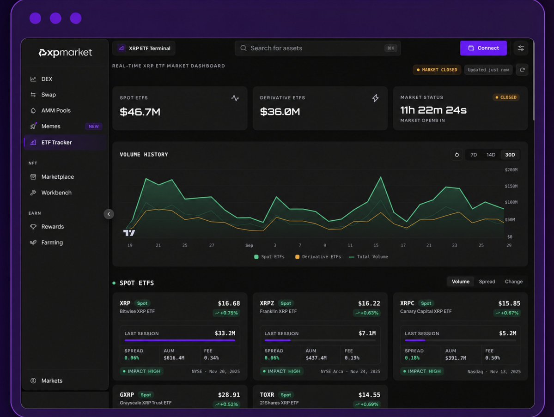Click IMPACT HIGH badge on Franklin card
This screenshot has width=554, height=417.
pyautogui.click(x=281, y=371)
